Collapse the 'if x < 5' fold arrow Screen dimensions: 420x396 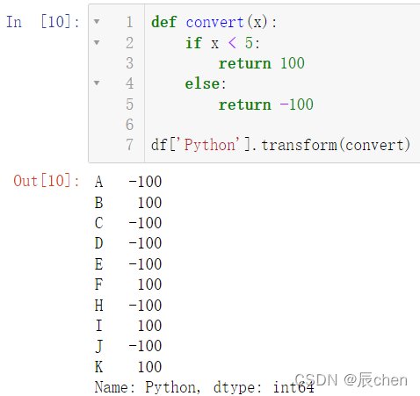click(x=97, y=42)
